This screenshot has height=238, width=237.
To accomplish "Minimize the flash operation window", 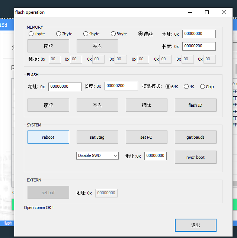I will pos(190,12).
